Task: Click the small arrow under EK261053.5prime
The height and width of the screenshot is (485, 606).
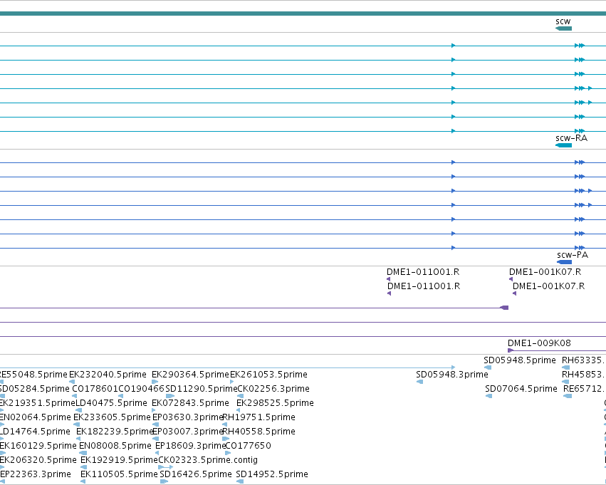Action: click(232, 382)
